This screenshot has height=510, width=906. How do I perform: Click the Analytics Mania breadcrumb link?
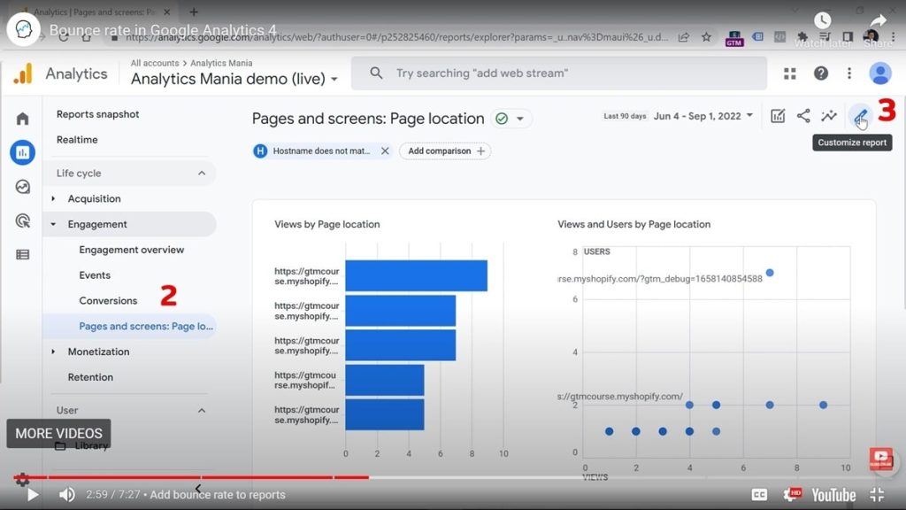(221, 63)
